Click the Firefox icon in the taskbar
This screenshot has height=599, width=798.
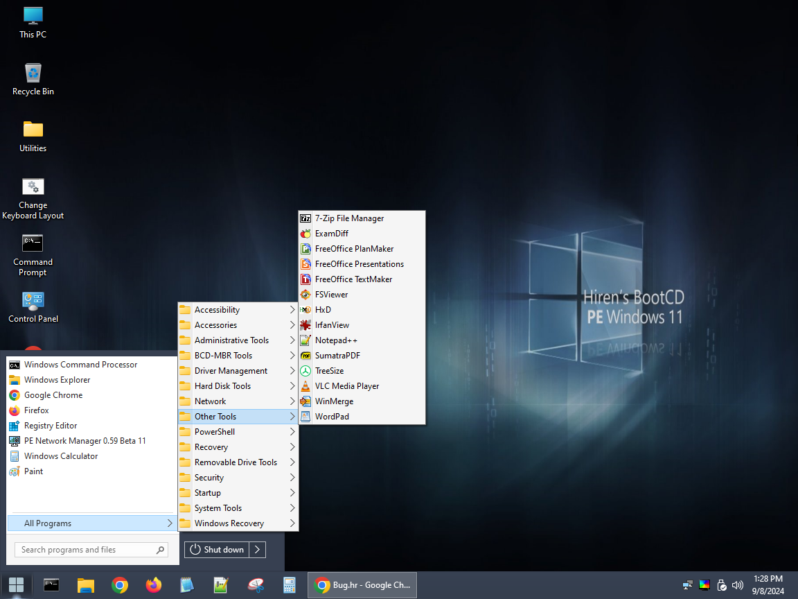click(x=153, y=585)
